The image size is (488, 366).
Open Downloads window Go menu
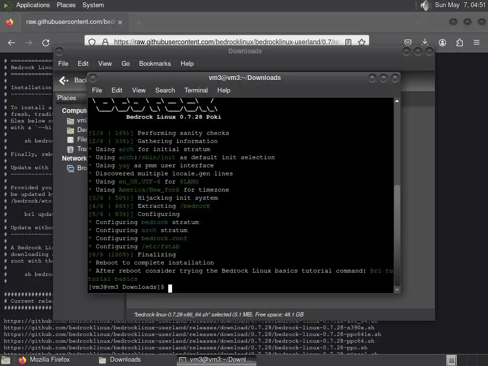125,63
